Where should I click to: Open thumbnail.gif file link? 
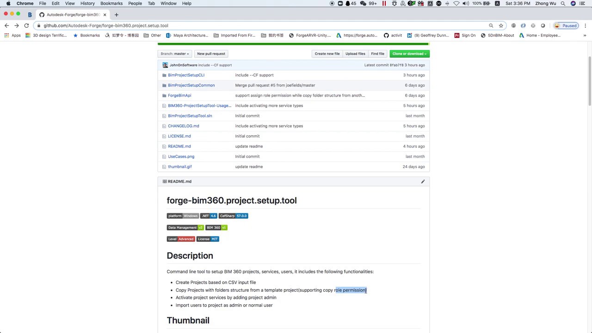coord(179,166)
